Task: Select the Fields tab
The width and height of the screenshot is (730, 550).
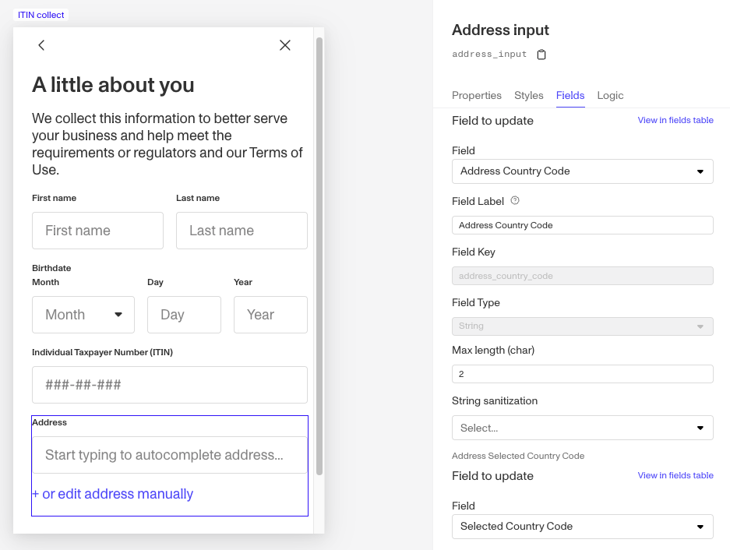Action: pyautogui.click(x=570, y=95)
